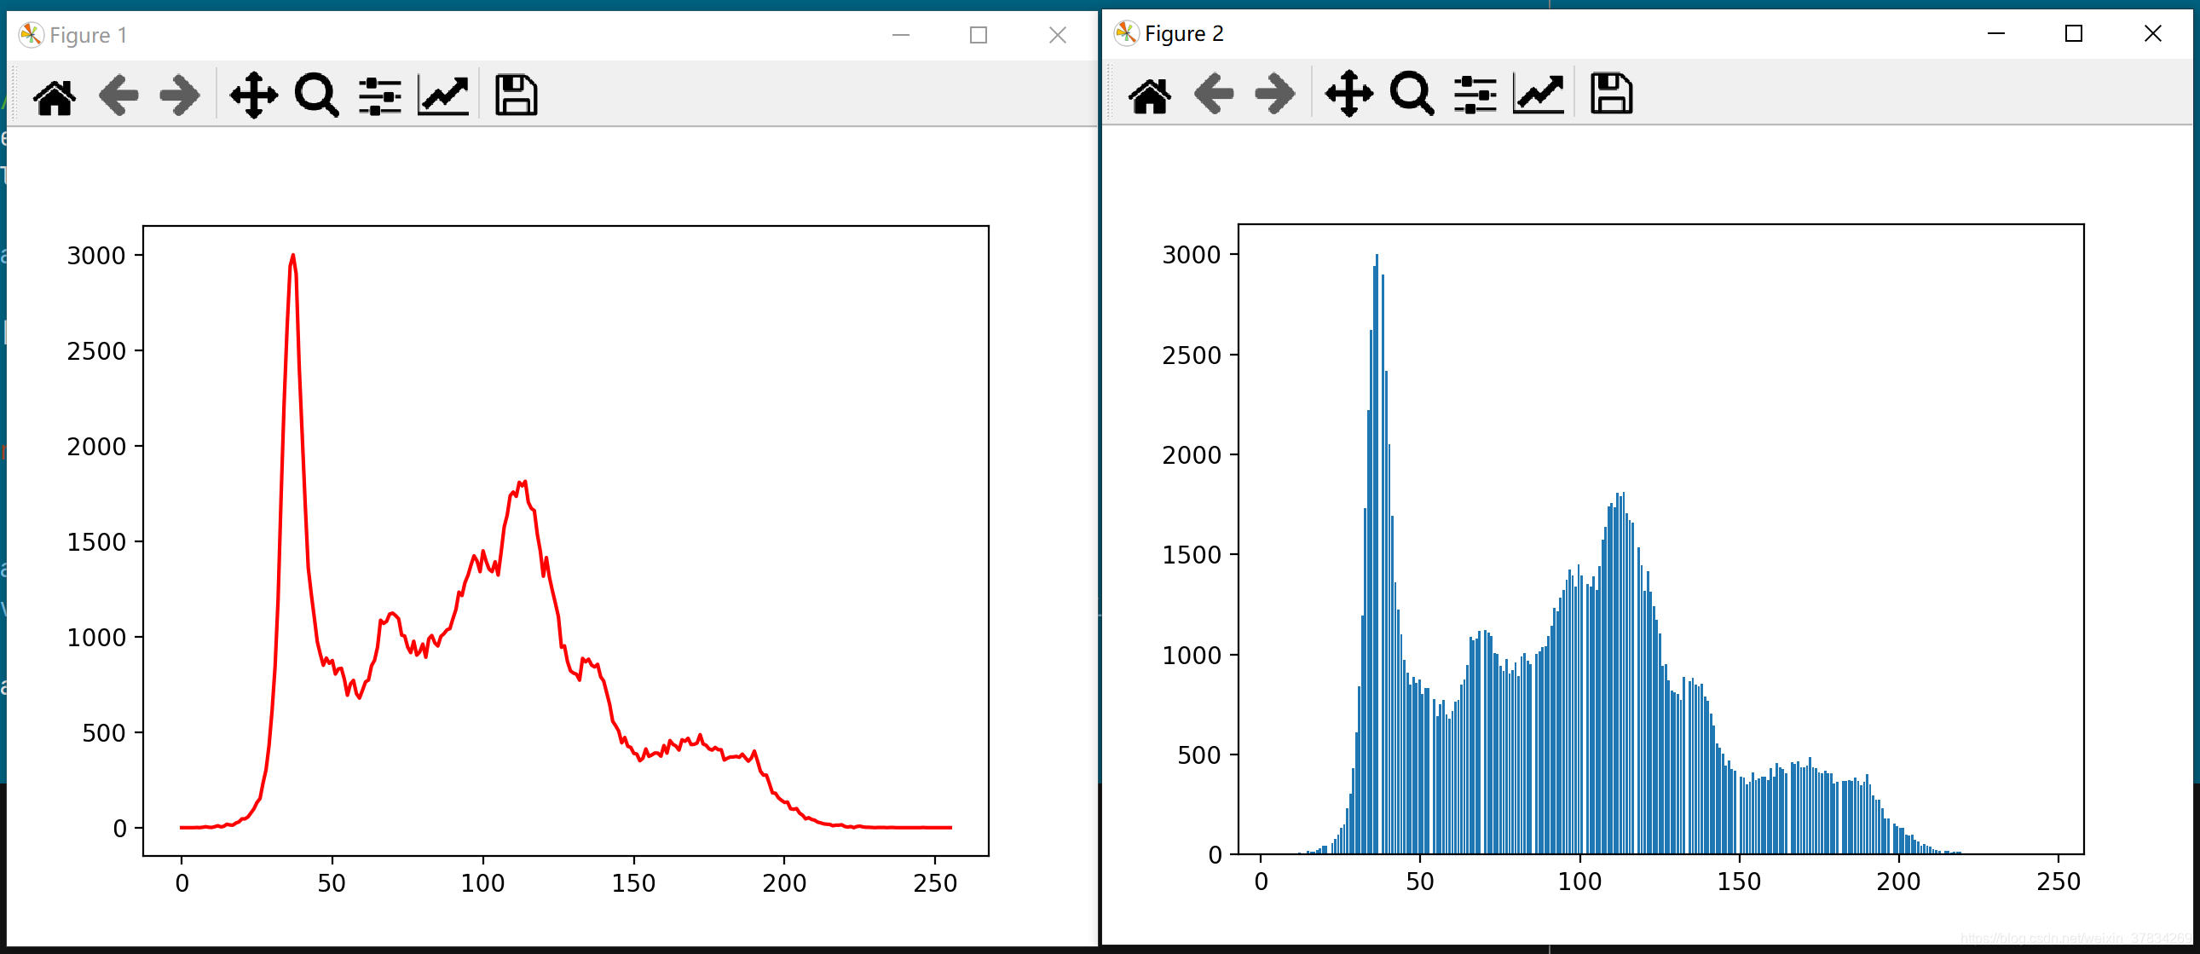The image size is (2200, 954).
Task: Click x-axis label 200 in Figure 2
Action: point(1898,882)
